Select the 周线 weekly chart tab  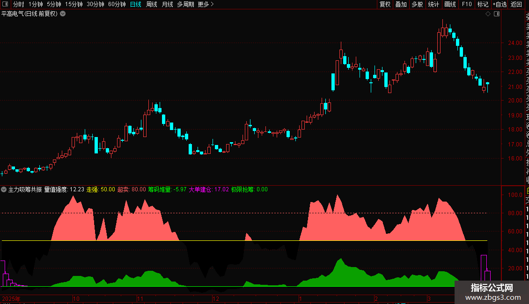pos(152,4)
